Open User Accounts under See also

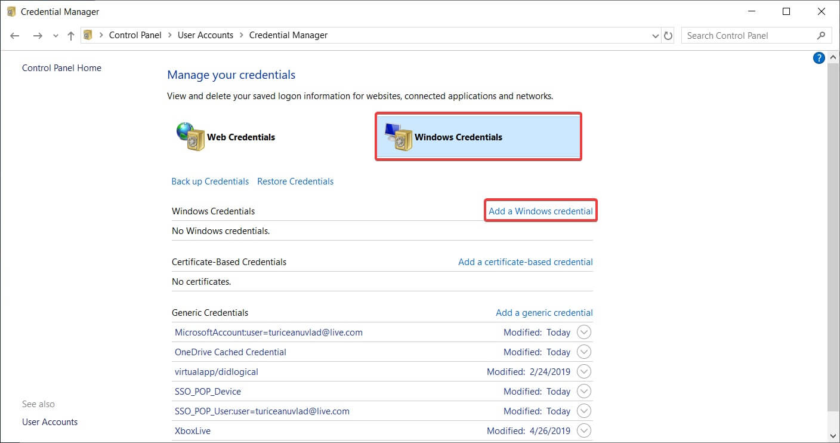pyautogui.click(x=50, y=422)
